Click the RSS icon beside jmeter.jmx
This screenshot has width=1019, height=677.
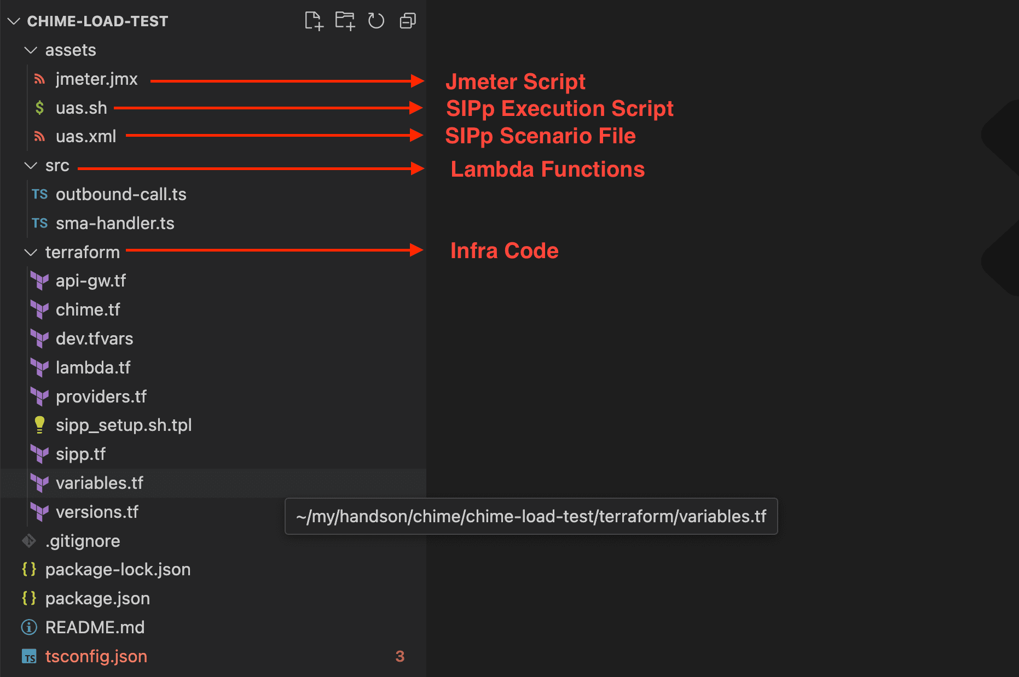(39, 79)
